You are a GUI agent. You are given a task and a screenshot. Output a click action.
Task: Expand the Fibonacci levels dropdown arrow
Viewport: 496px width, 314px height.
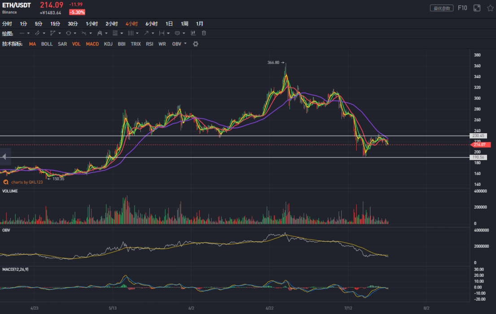(122, 33)
